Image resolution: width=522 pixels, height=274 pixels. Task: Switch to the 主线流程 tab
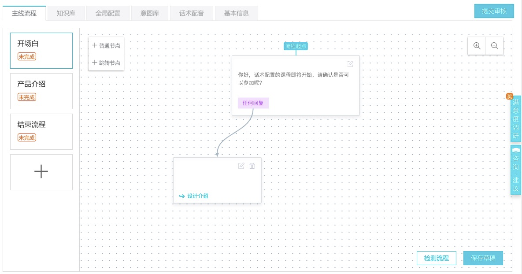coord(24,13)
